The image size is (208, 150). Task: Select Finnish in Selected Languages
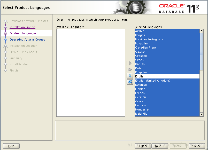[167, 89]
